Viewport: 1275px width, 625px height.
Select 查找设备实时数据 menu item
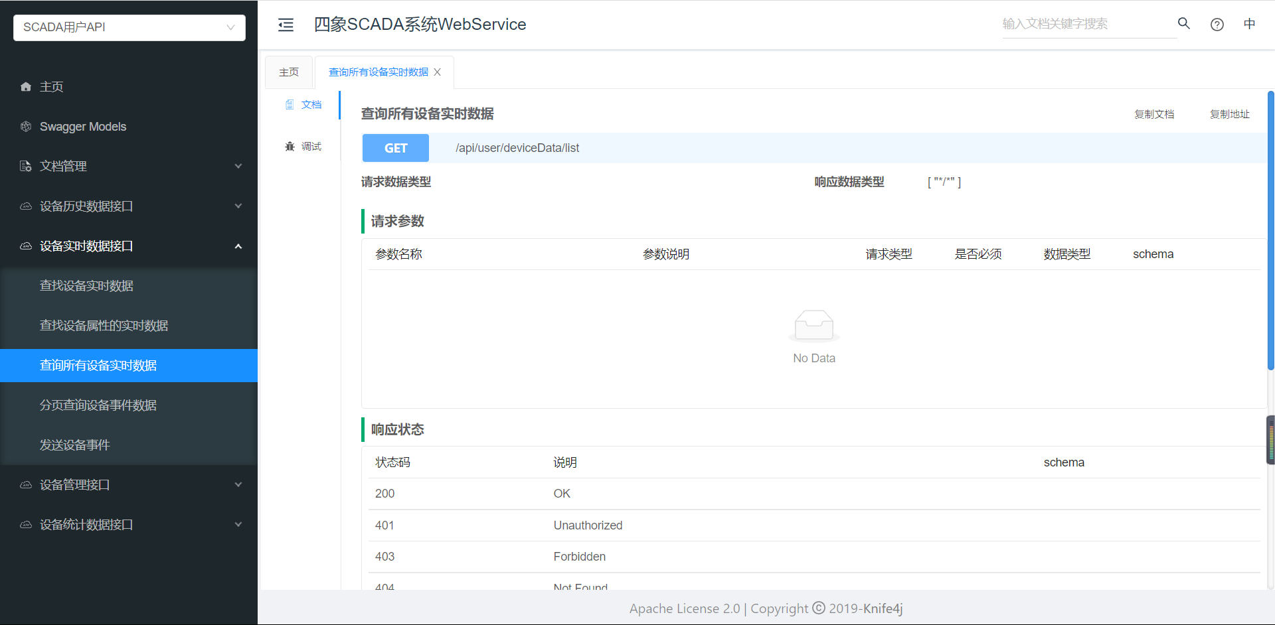86,286
